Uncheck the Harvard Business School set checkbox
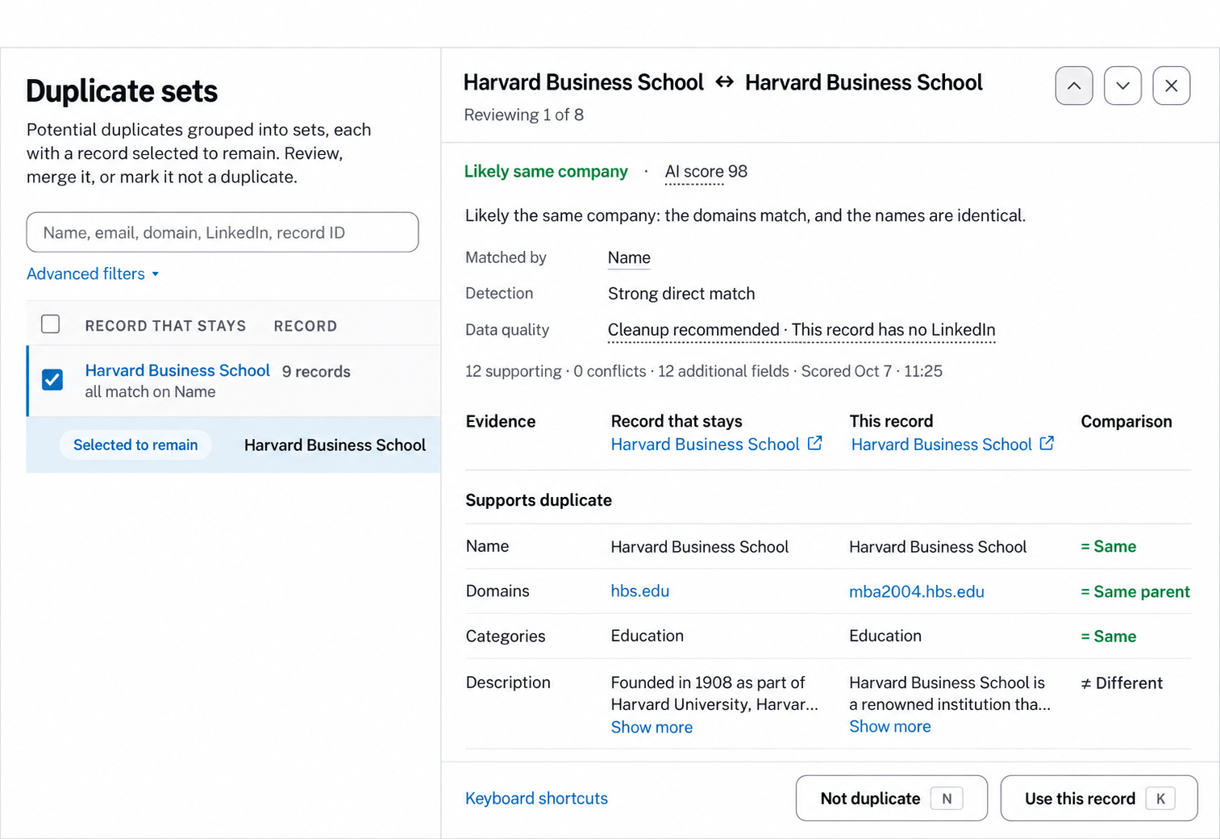This screenshot has width=1220, height=839. [x=52, y=379]
